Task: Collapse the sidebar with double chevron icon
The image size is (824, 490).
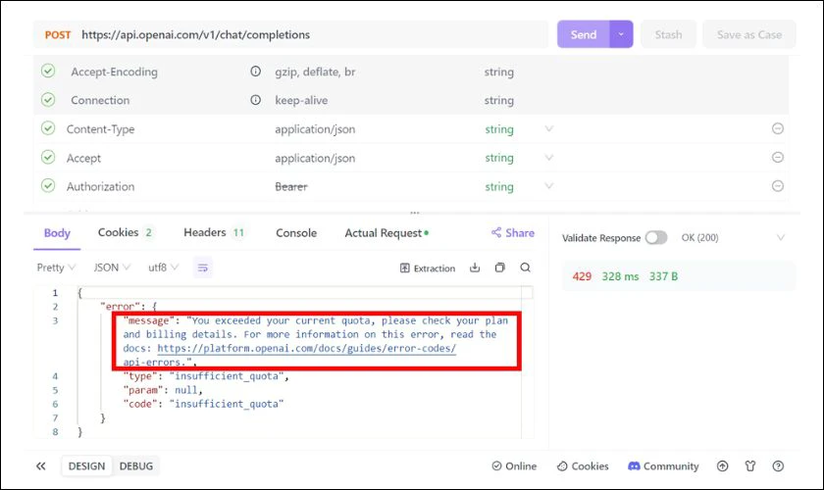Action: pos(41,465)
